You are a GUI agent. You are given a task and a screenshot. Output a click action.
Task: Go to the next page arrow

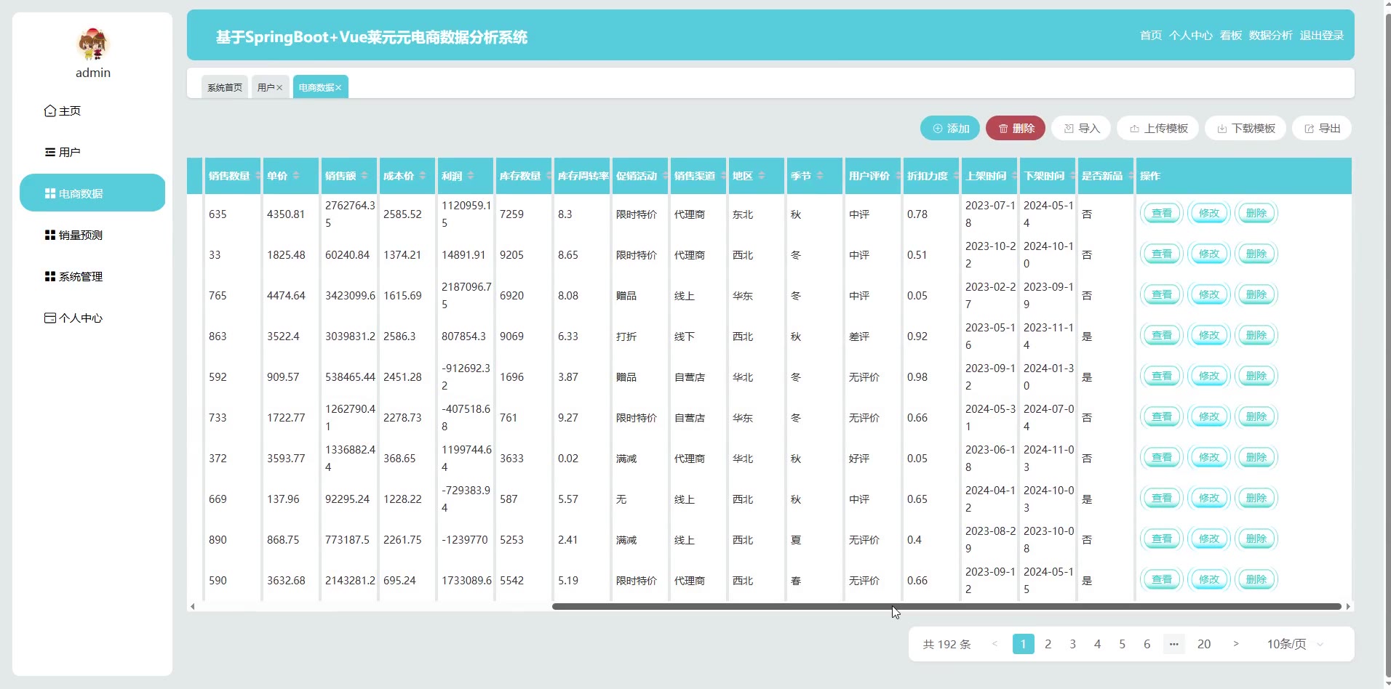(1235, 645)
